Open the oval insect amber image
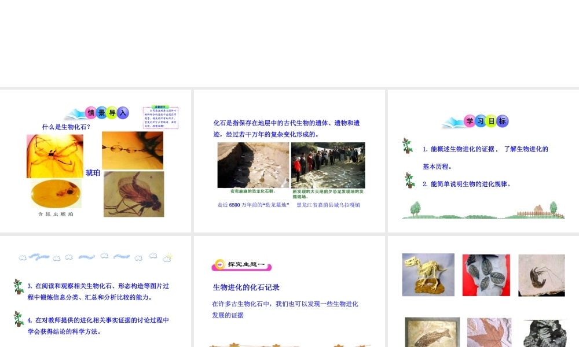 [x=56, y=194]
